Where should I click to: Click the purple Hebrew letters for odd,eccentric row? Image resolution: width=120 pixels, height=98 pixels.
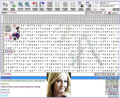pyautogui.click(x=112, y=87)
